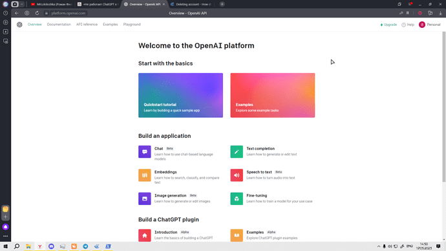Open Yandex Browser taskbar icon
Screen dimensions: 446x251
[40, 246]
